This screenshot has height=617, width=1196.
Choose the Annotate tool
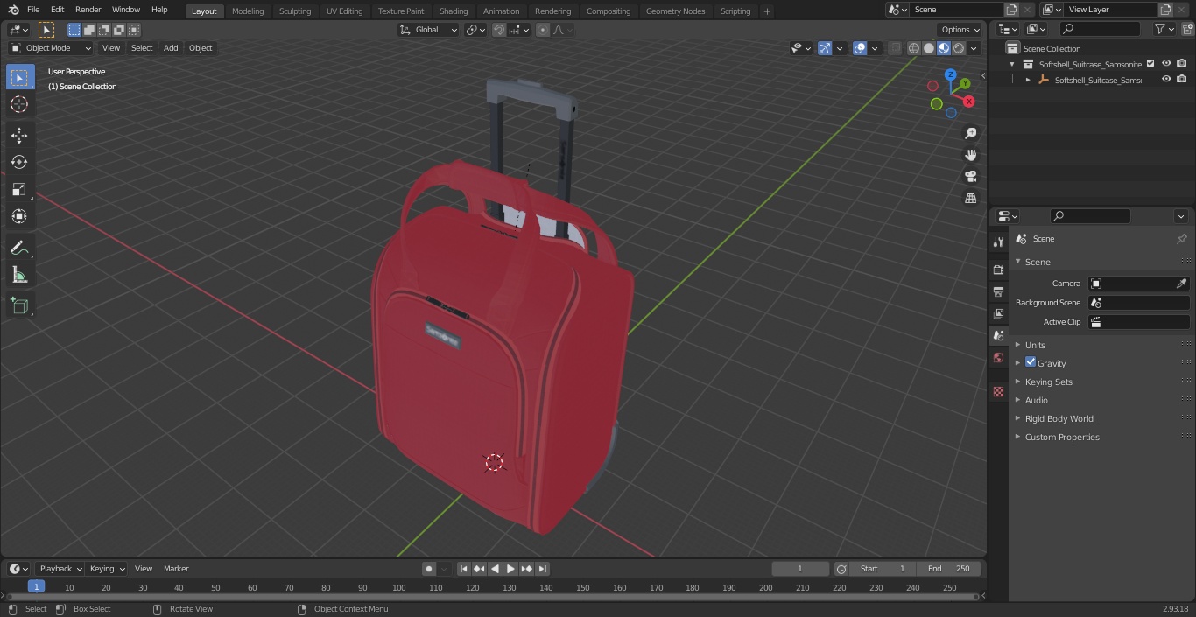coord(19,249)
